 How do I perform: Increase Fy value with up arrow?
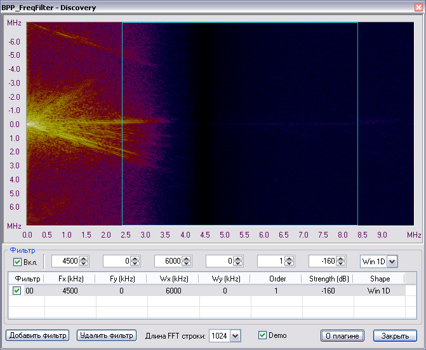135,259
